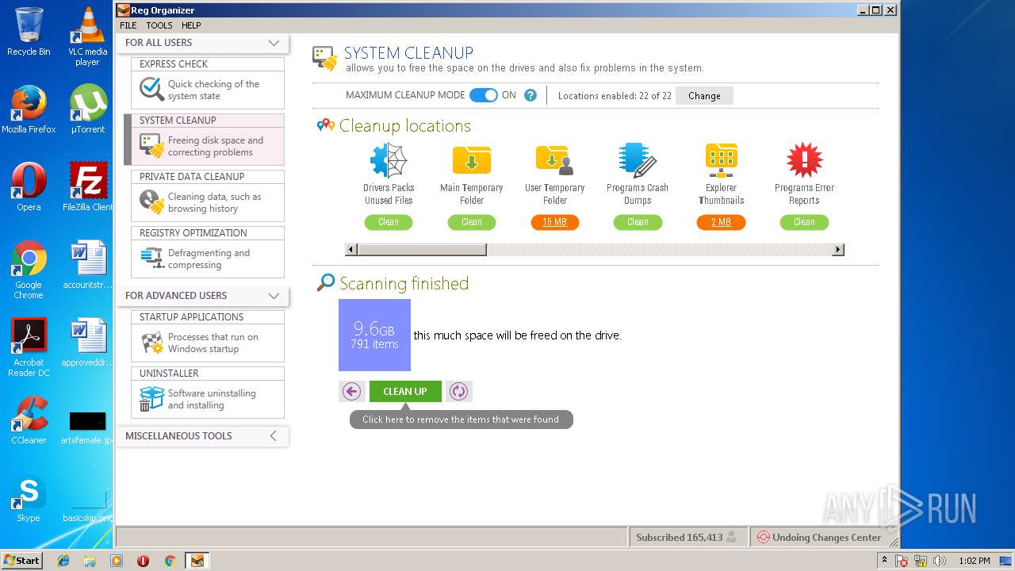Screen dimensions: 1015x571
Task: Toggle Maximum Cleanup Mode switch off
Action: click(x=484, y=95)
